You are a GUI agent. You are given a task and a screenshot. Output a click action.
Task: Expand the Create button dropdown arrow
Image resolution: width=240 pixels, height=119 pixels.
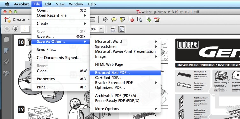tap(29, 19)
